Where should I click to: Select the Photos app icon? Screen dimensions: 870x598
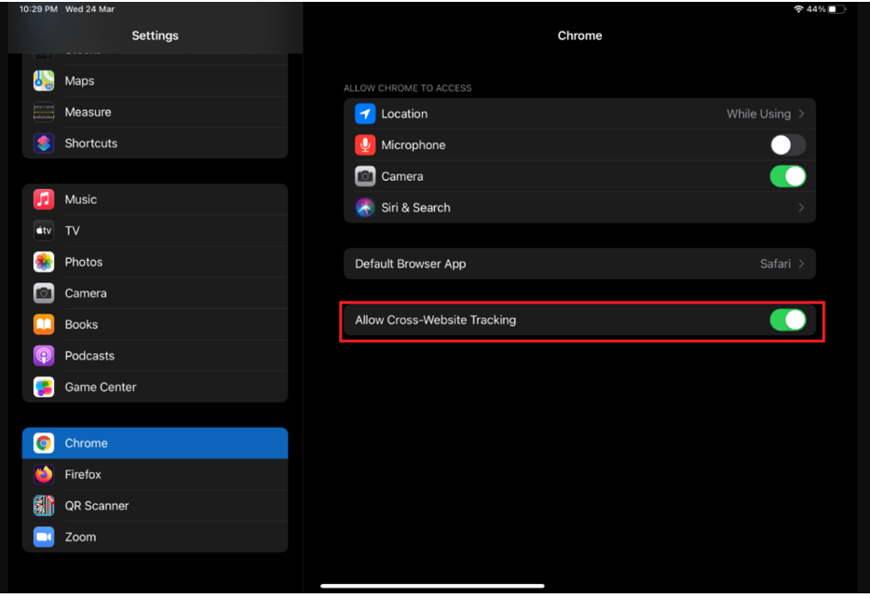pos(44,262)
